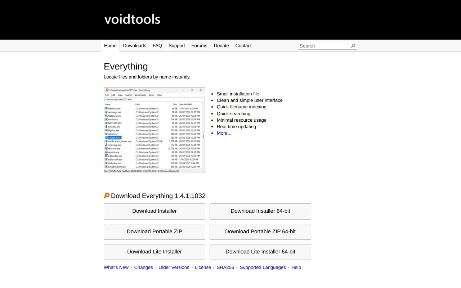Click Download Lite Installer 64-bit button

[x=260, y=252]
